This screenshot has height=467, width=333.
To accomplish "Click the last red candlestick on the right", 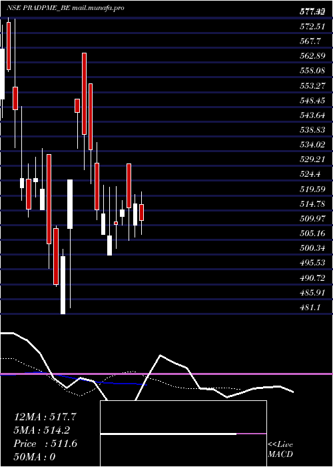I will tap(141, 212).
